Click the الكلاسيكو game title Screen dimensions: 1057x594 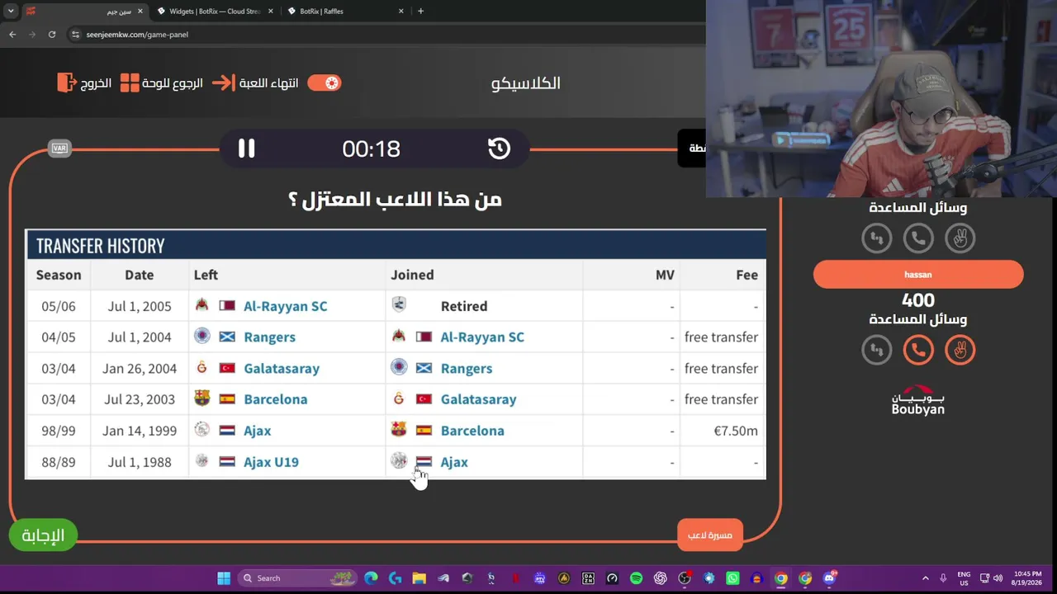tap(526, 83)
